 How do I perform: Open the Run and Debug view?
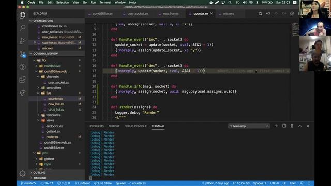[x=22, y=41]
